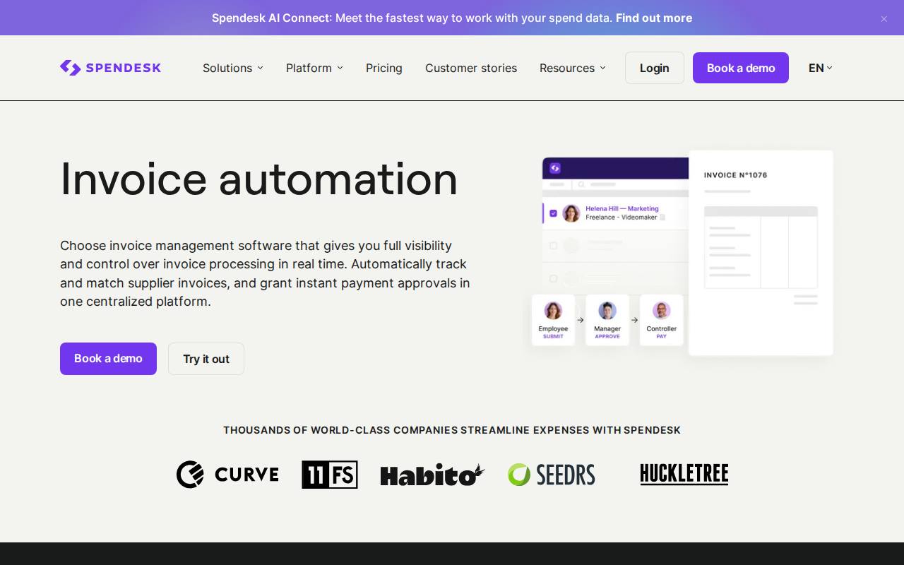
Task: Expand the Solutions menu
Action: coord(233,68)
